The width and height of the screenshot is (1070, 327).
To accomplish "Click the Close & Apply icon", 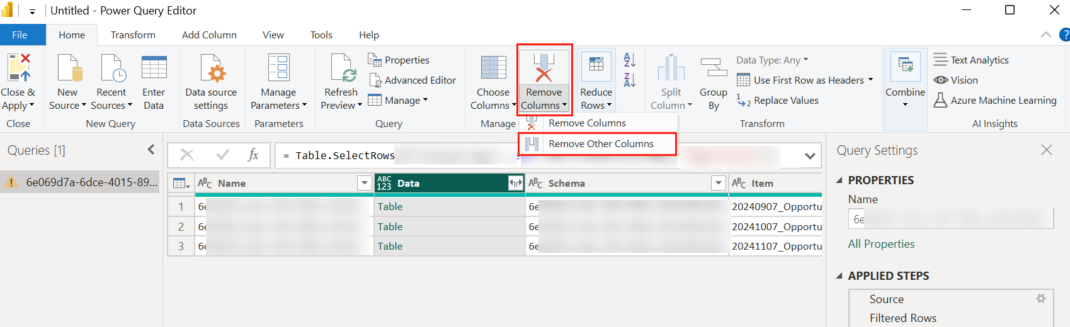I will coord(18,67).
